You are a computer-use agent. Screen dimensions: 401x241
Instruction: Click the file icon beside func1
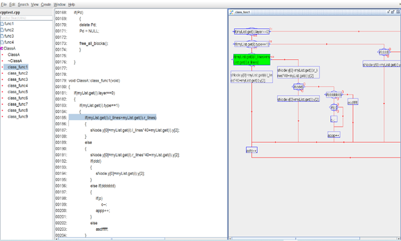click(x=2, y=24)
